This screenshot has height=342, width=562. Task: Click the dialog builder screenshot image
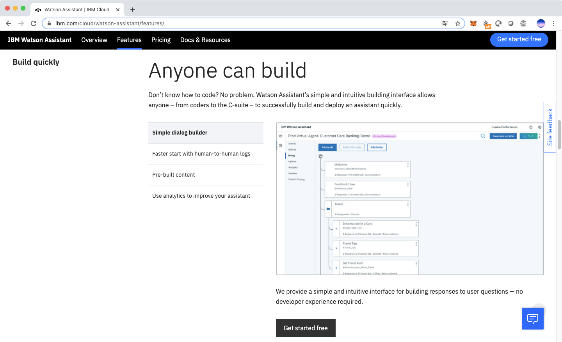pyautogui.click(x=410, y=199)
